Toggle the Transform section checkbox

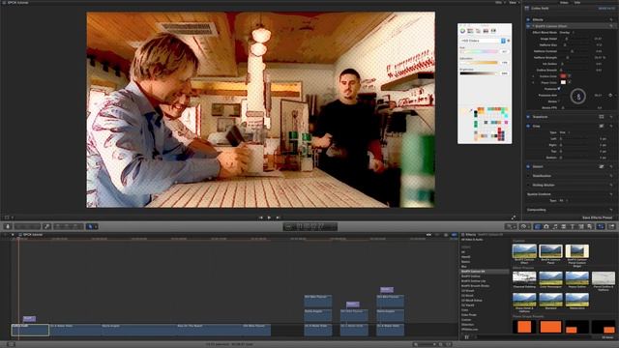click(x=528, y=117)
